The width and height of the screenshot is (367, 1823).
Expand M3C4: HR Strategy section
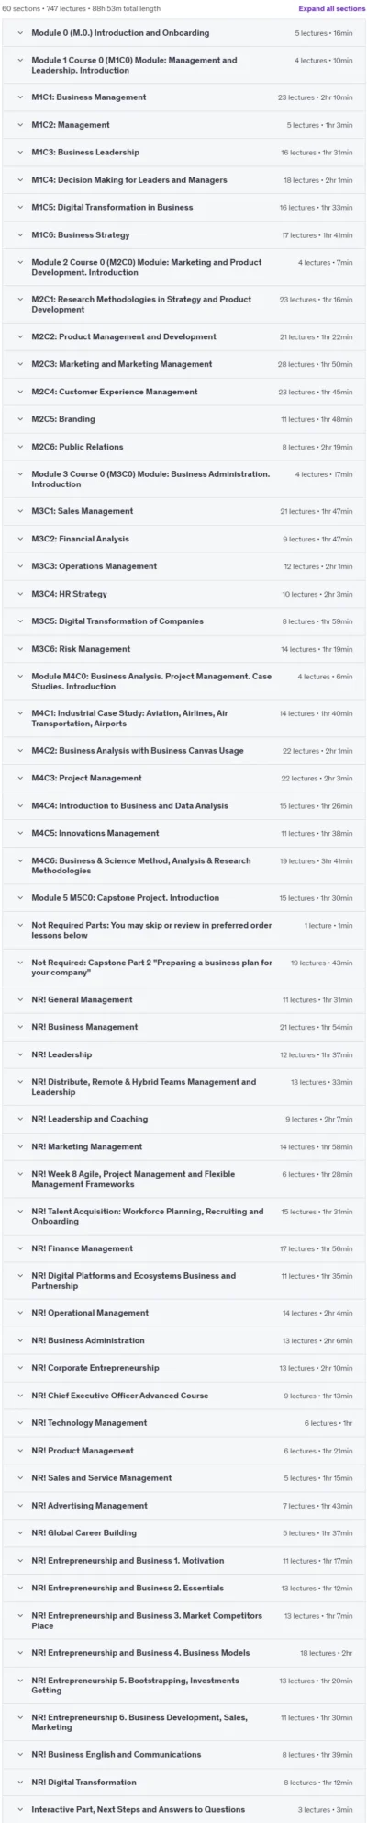tap(183, 594)
